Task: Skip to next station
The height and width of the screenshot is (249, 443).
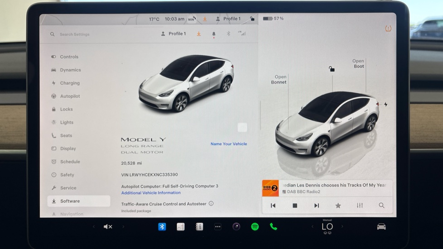Action: pyautogui.click(x=317, y=206)
